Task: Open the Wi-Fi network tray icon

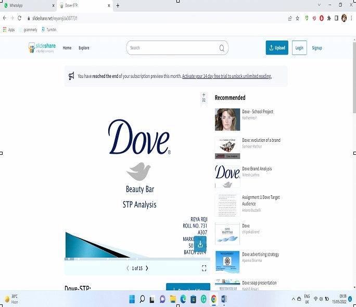Action: (x=315, y=299)
